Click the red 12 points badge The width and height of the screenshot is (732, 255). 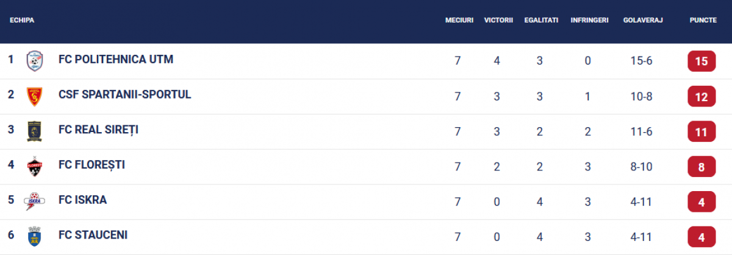701,96
